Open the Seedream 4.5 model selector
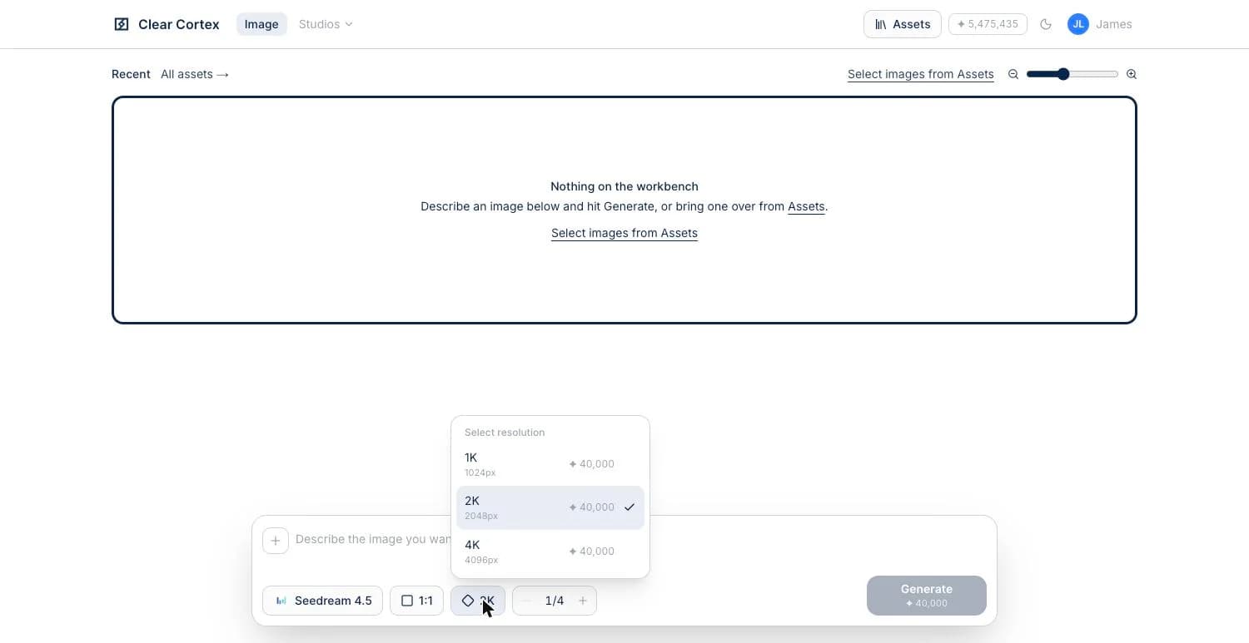 (322, 601)
